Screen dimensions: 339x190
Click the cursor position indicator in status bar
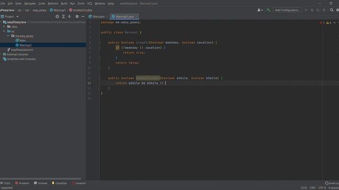point(304,188)
